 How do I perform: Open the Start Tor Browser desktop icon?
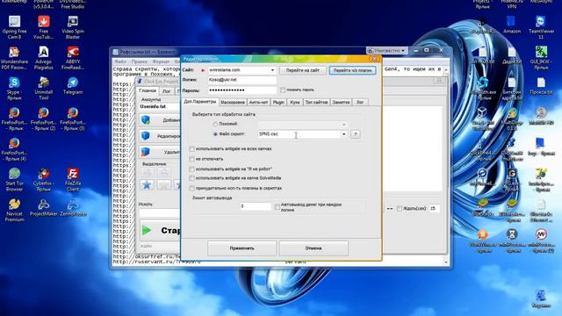(x=14, y=179)
